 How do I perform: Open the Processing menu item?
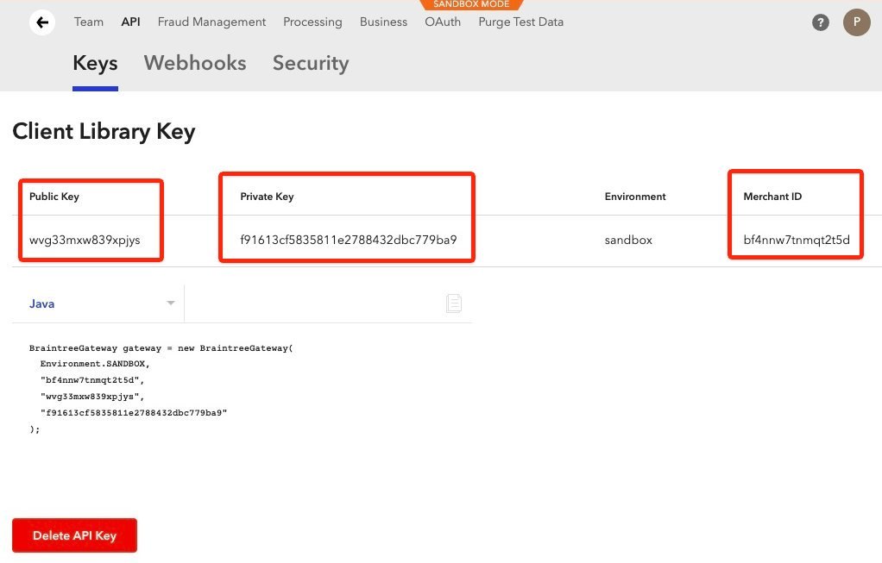[x=312, y=22]
